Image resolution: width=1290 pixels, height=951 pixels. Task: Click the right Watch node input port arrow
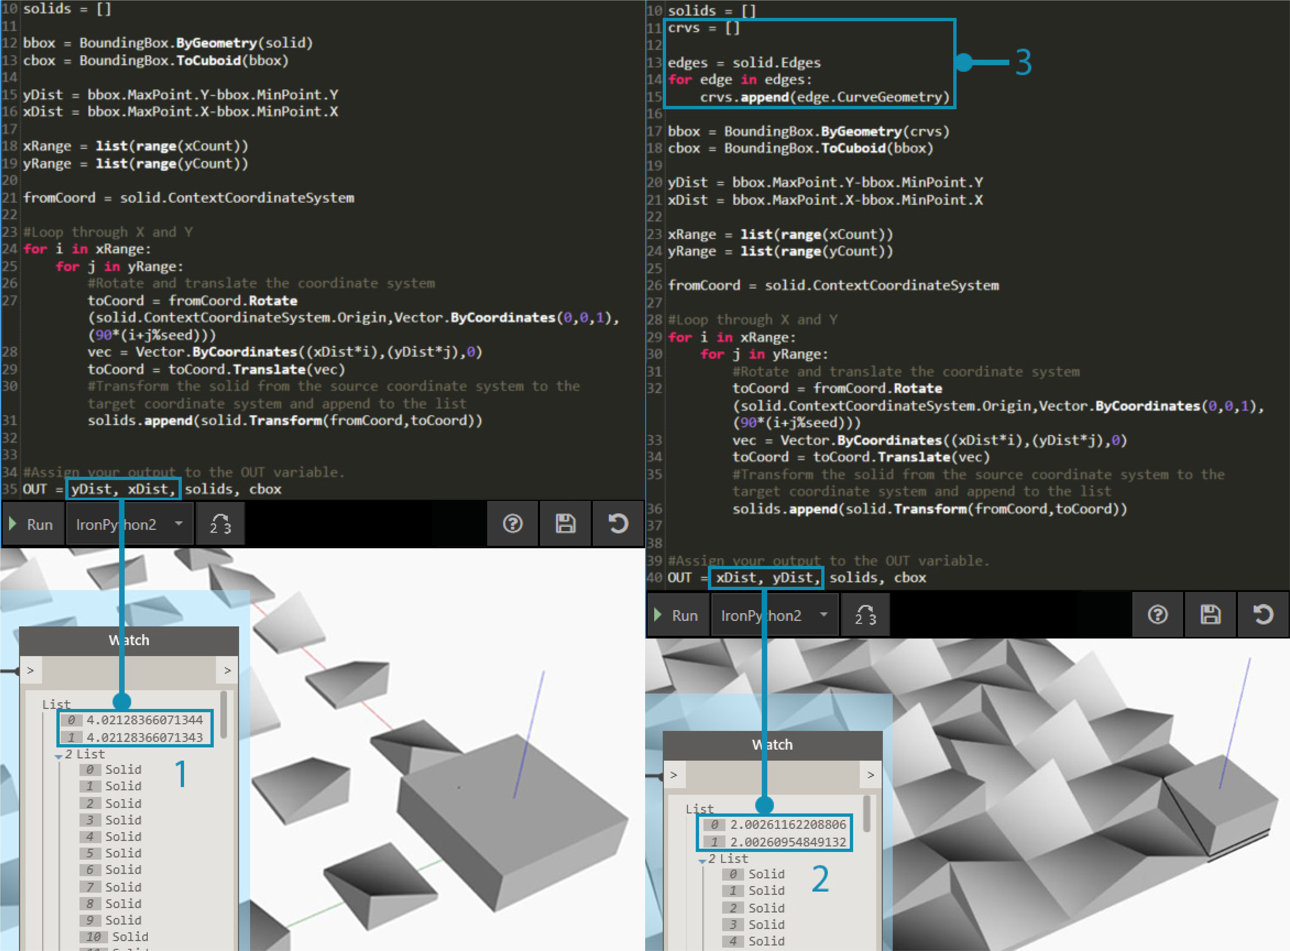(674, 775)
